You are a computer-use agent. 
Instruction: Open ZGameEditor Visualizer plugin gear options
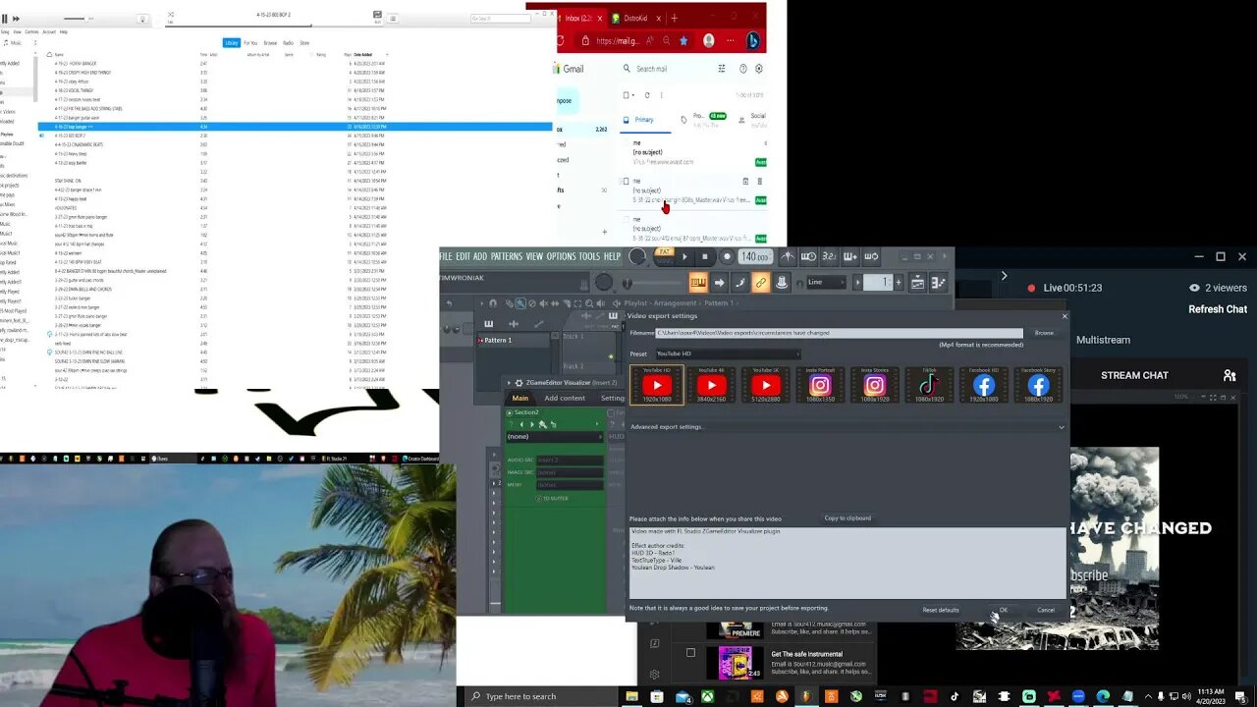coord(520,382)
